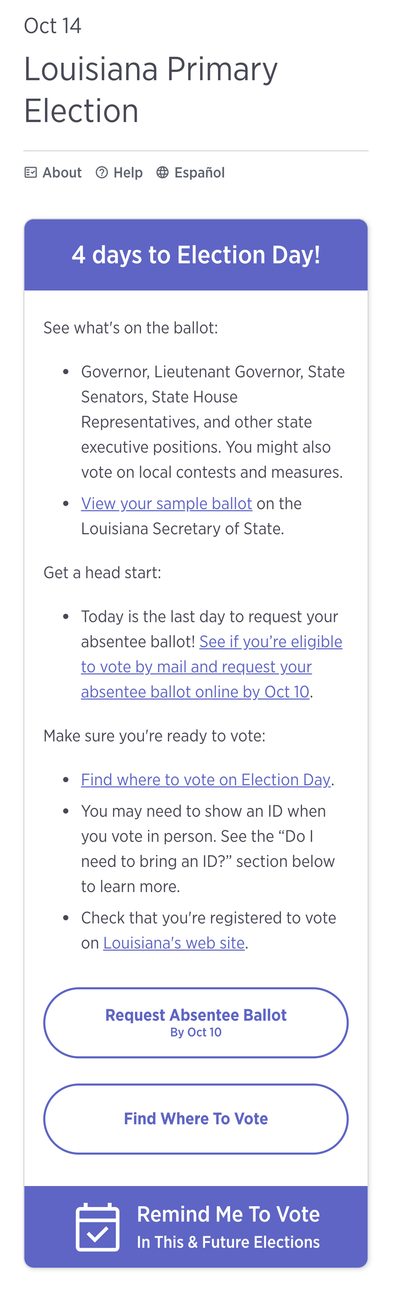Click the See what's on the ballot heading
The image size is (400, 1291).
tap(131, 328)
